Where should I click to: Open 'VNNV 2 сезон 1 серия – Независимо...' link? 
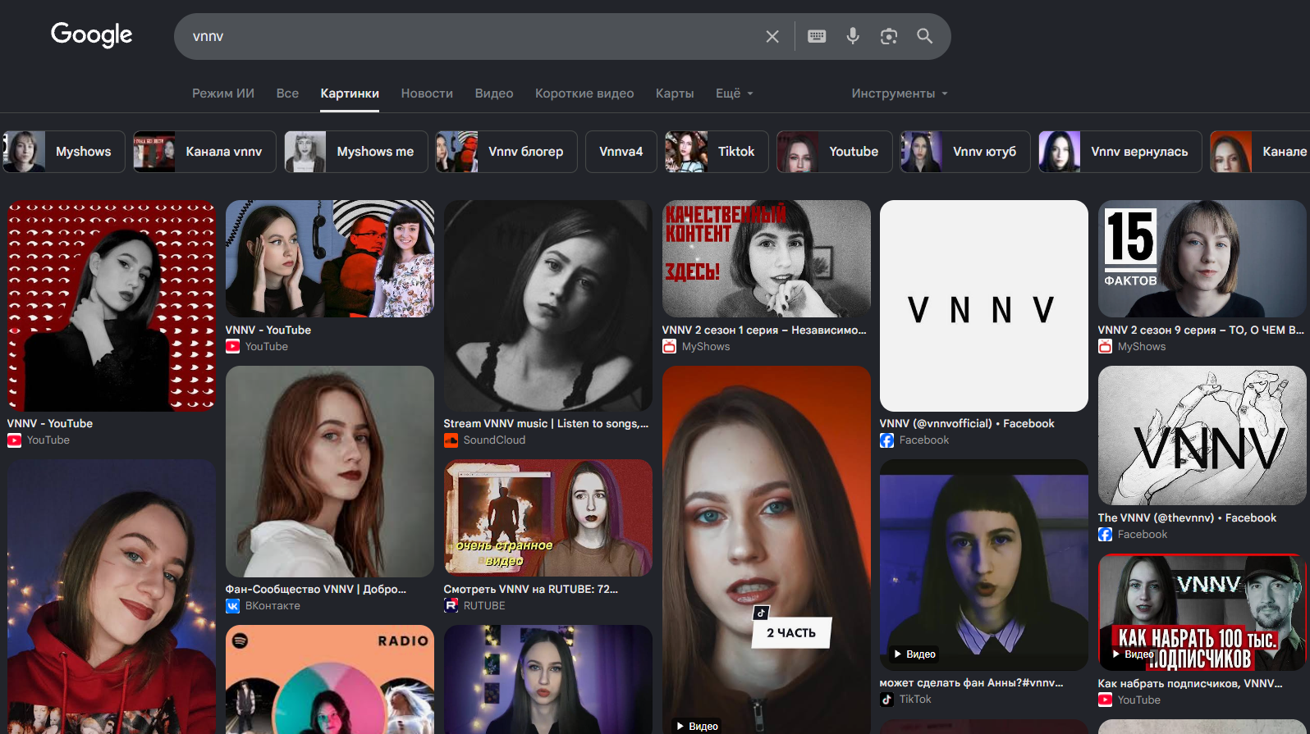click(764, 331)
